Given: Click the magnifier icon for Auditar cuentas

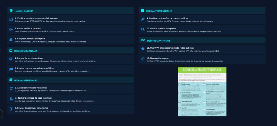Looking at the screenshot, I should pos(143,29).
